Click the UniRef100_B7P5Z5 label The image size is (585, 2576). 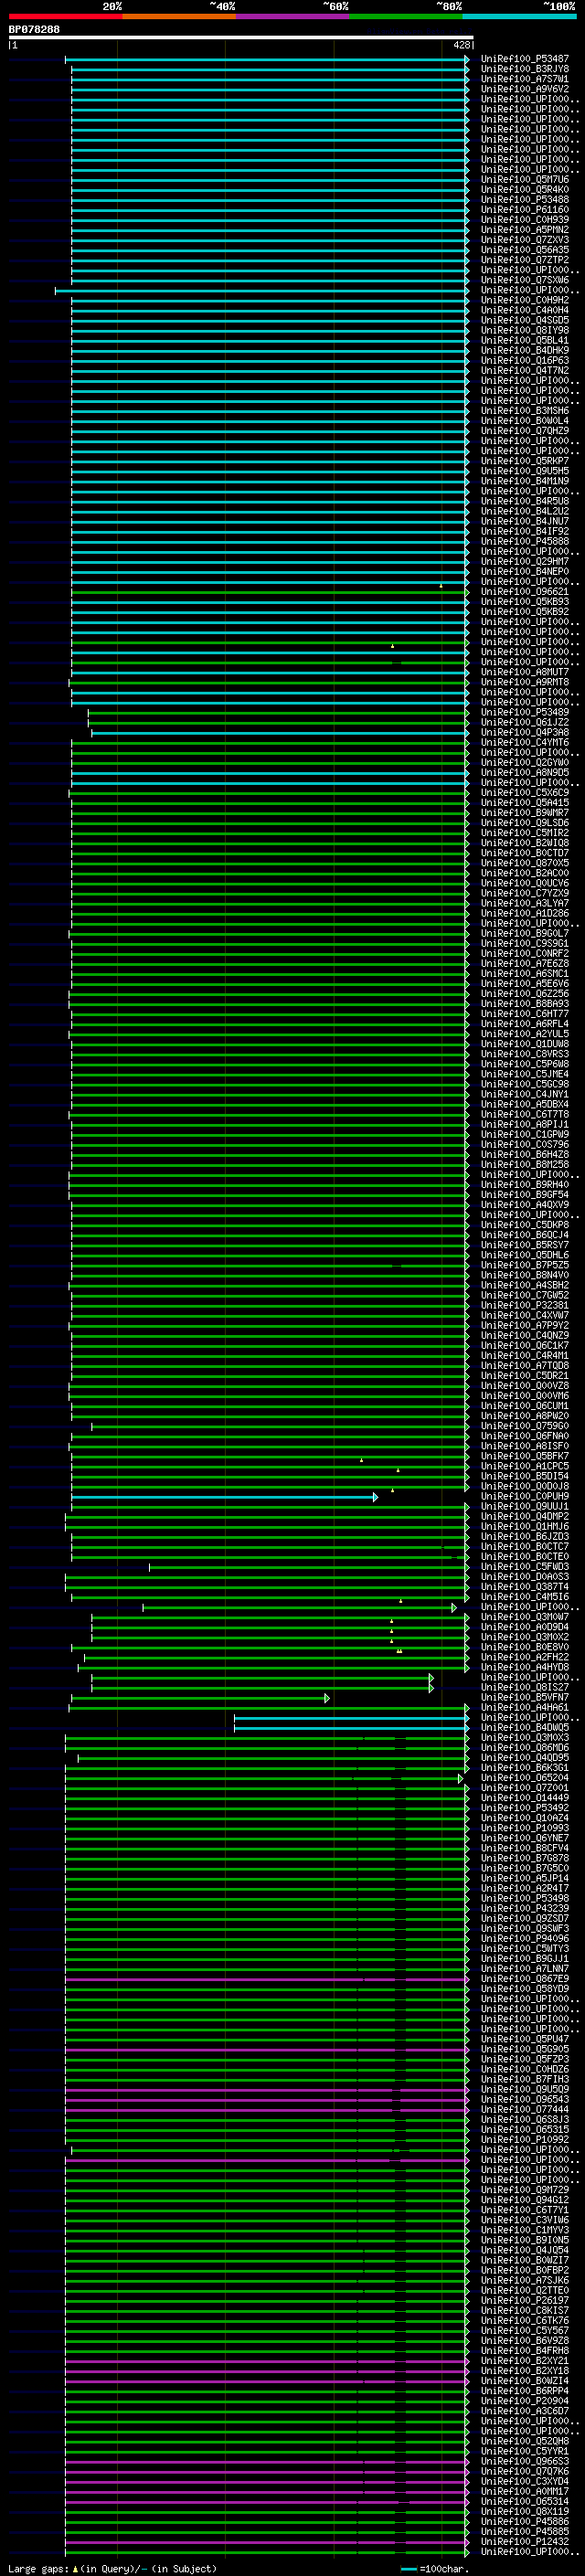coord(524,1265)
